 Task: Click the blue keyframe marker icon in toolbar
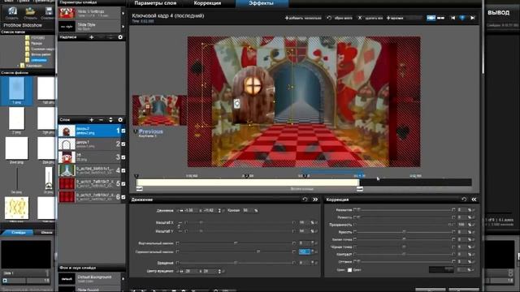462,18
